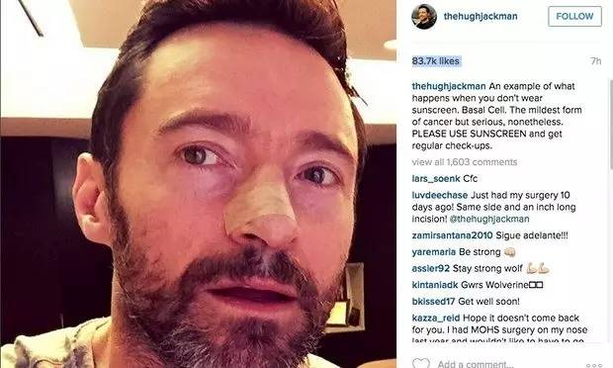
Task: Click the @thehughjackman mention in comment
Action: pos(489,219)
